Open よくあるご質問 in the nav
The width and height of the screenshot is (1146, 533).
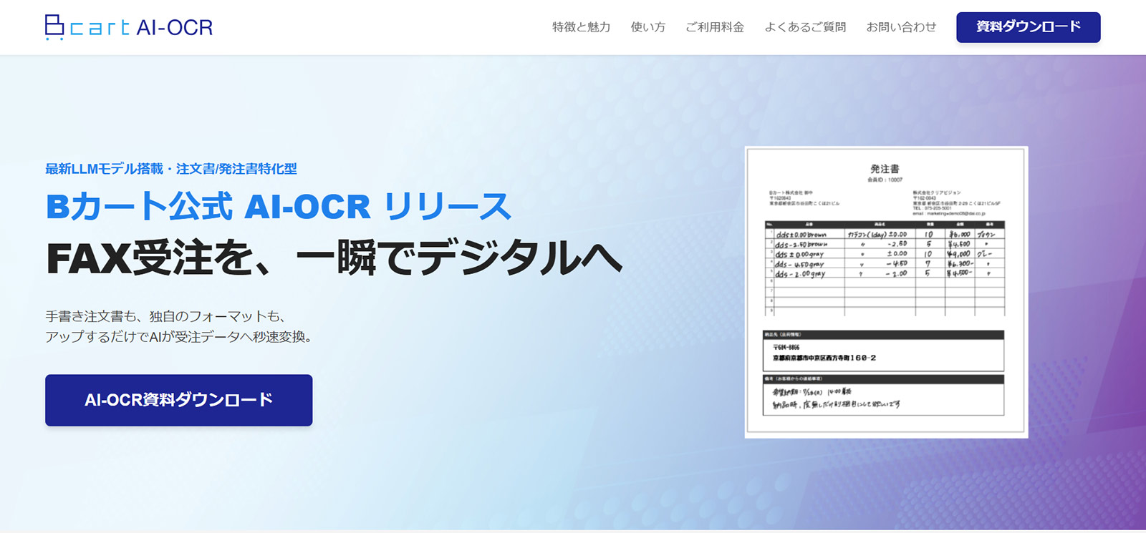pyautogui.click(x=805, y=27)
